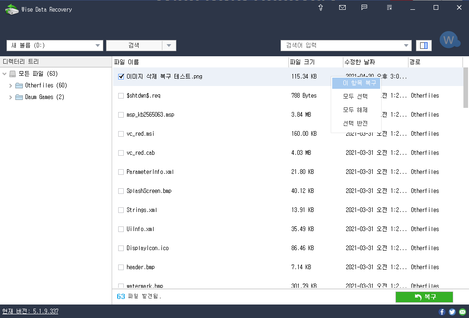This screenshot has width=469, height=318.
Task: Click the email icon at the bottom right
Action: (x=463, y=311)
